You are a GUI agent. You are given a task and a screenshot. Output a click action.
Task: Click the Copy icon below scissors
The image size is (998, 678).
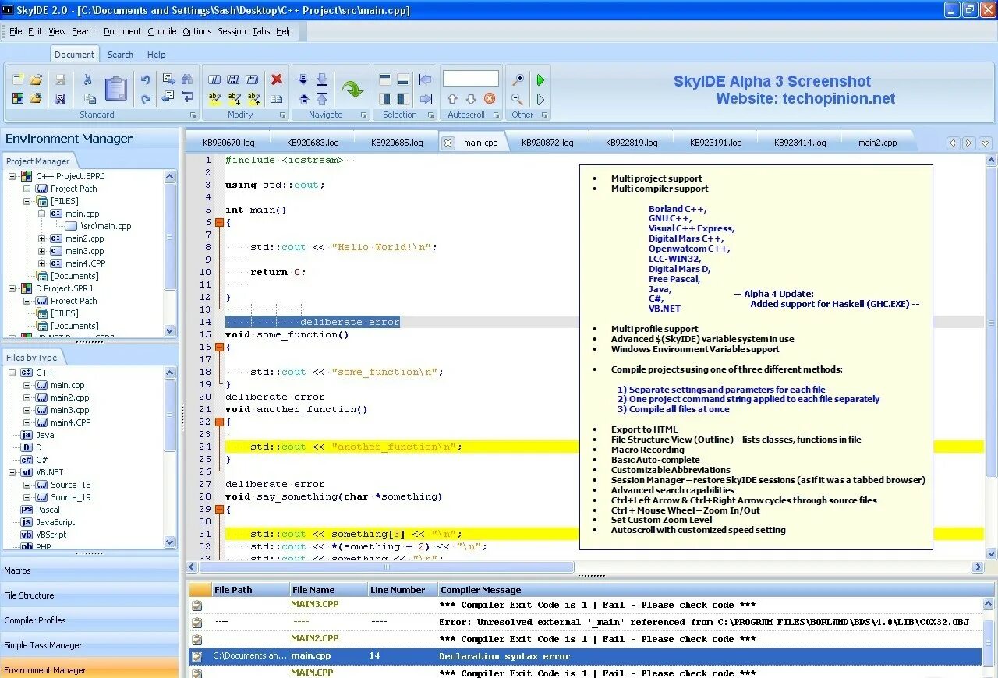(x=90, y=99)
